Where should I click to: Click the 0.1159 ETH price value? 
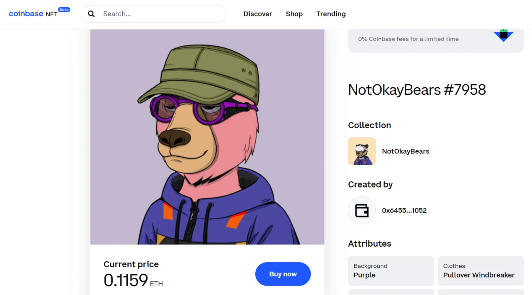133,280
